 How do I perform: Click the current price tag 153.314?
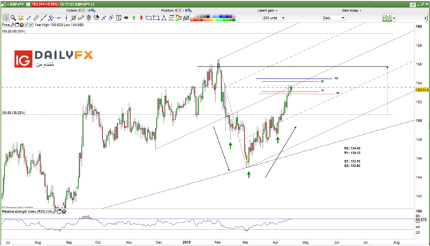coord(422,90)
